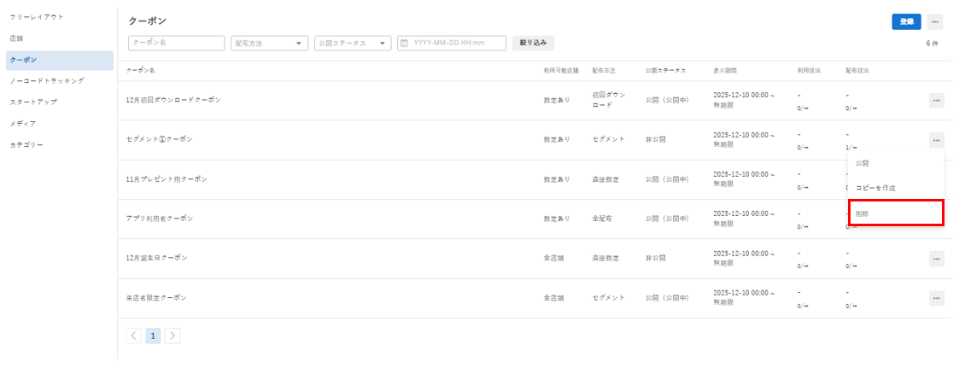Click the 11月プレゼント用クーポン coupon name
Viewport: 965px width, 368px height.
click(167, 179)
